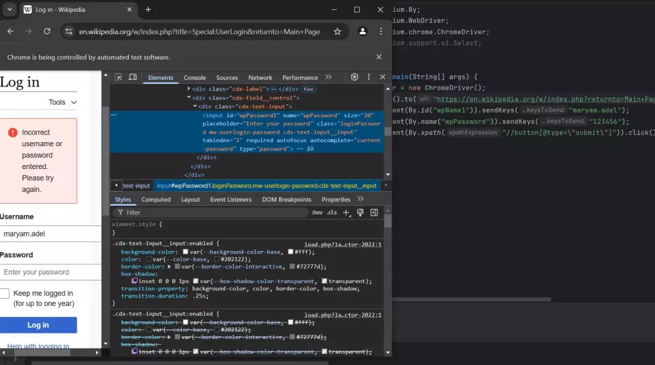The width and height of the screenshot is (655, 365).
Task: Switch to the Sources tab
Action: click(227, 78)
